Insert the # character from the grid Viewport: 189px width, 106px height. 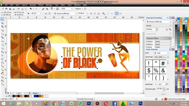pyautogui.click(x=163, y=63)
